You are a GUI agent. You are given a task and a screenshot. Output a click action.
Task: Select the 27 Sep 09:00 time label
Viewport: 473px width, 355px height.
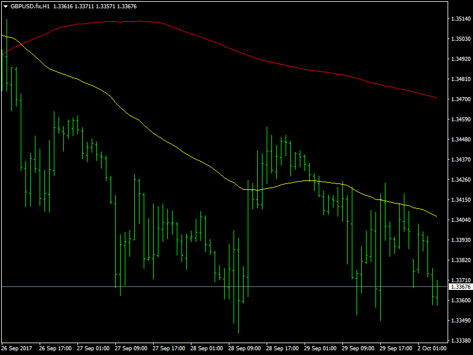(x=131, y=348)
